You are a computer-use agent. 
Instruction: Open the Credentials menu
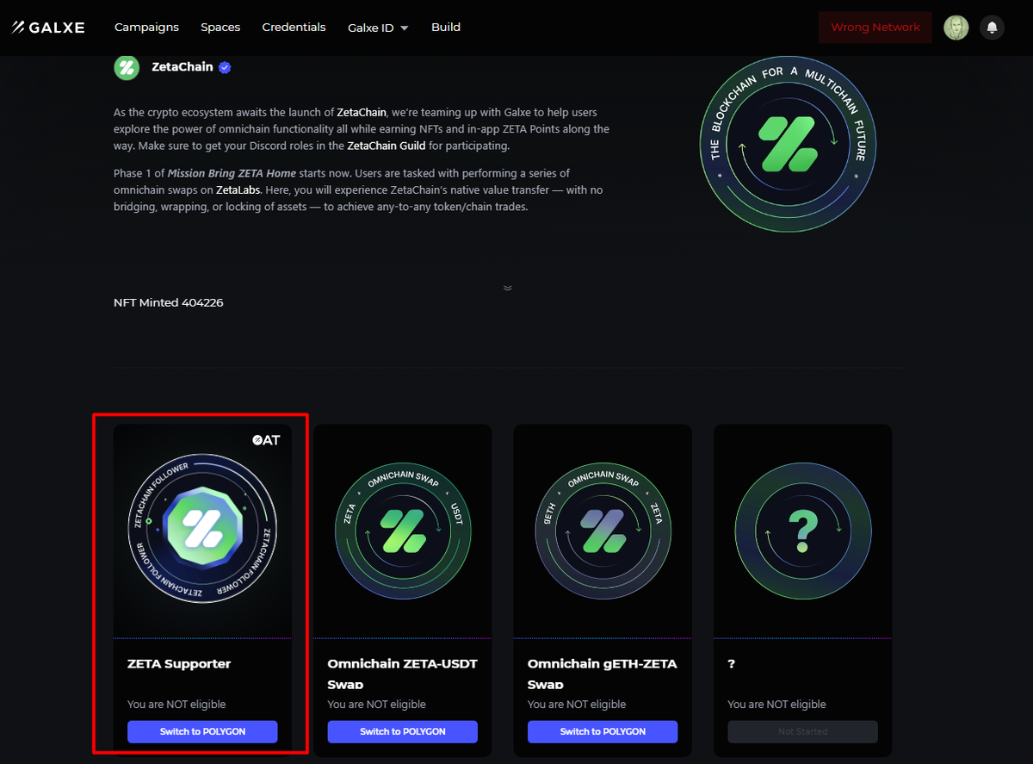[x=294, y=28]
